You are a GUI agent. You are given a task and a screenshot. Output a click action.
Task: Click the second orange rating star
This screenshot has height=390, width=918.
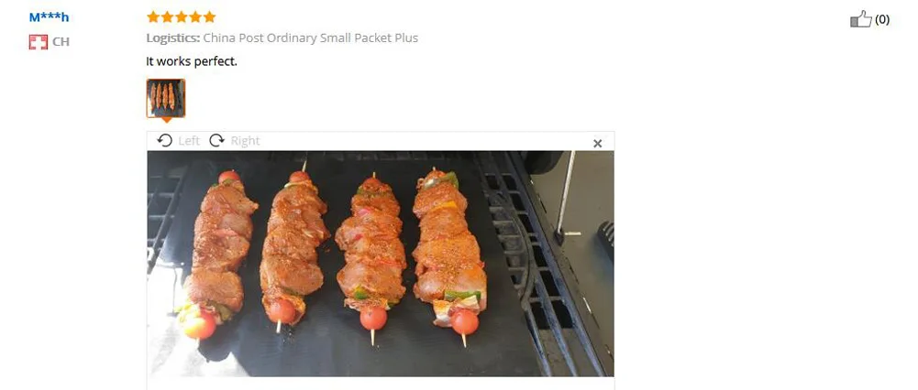(x=167, y=17)
